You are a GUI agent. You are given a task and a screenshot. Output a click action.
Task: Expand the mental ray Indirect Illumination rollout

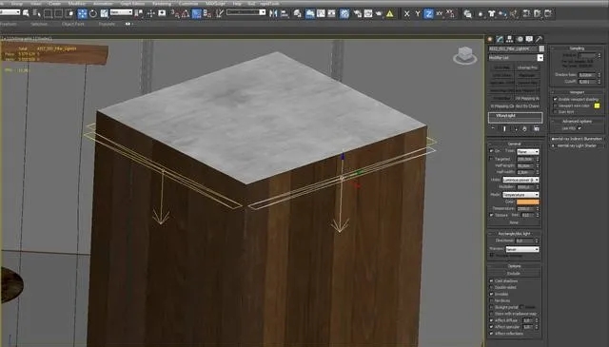pos(577,139)
